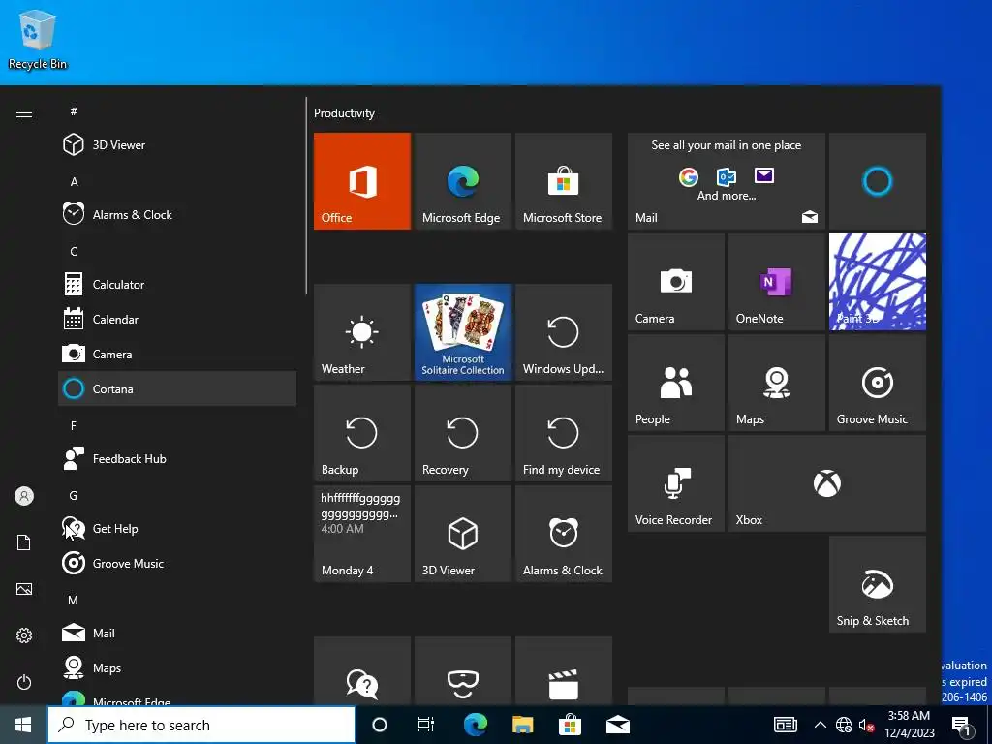Open the 3D Viewer tile
The image size is (992, 744).
[x=462, y=534]
